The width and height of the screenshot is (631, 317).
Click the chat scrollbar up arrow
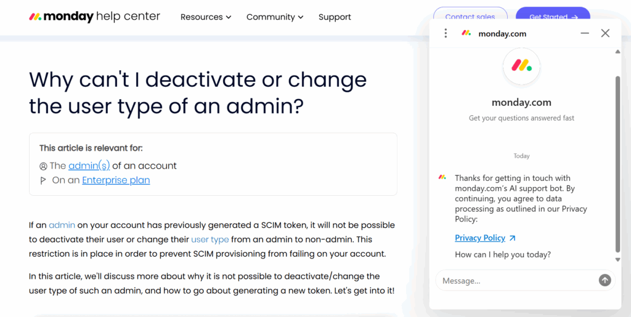click(x=618, y=52)
